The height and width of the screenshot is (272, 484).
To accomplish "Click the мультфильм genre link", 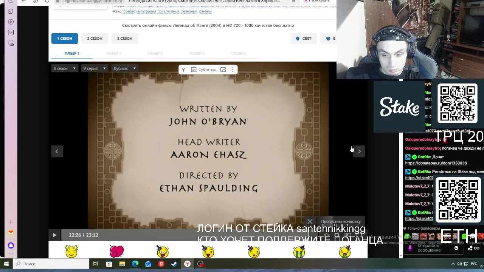I will click(x=146, y=11).
